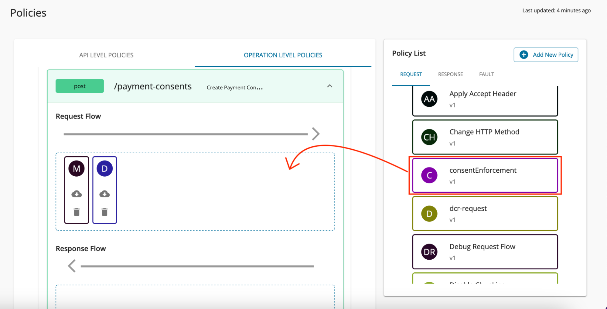607x309 pixels.
Task: Click the Response Flow left arrow
Action: point(72,266)
